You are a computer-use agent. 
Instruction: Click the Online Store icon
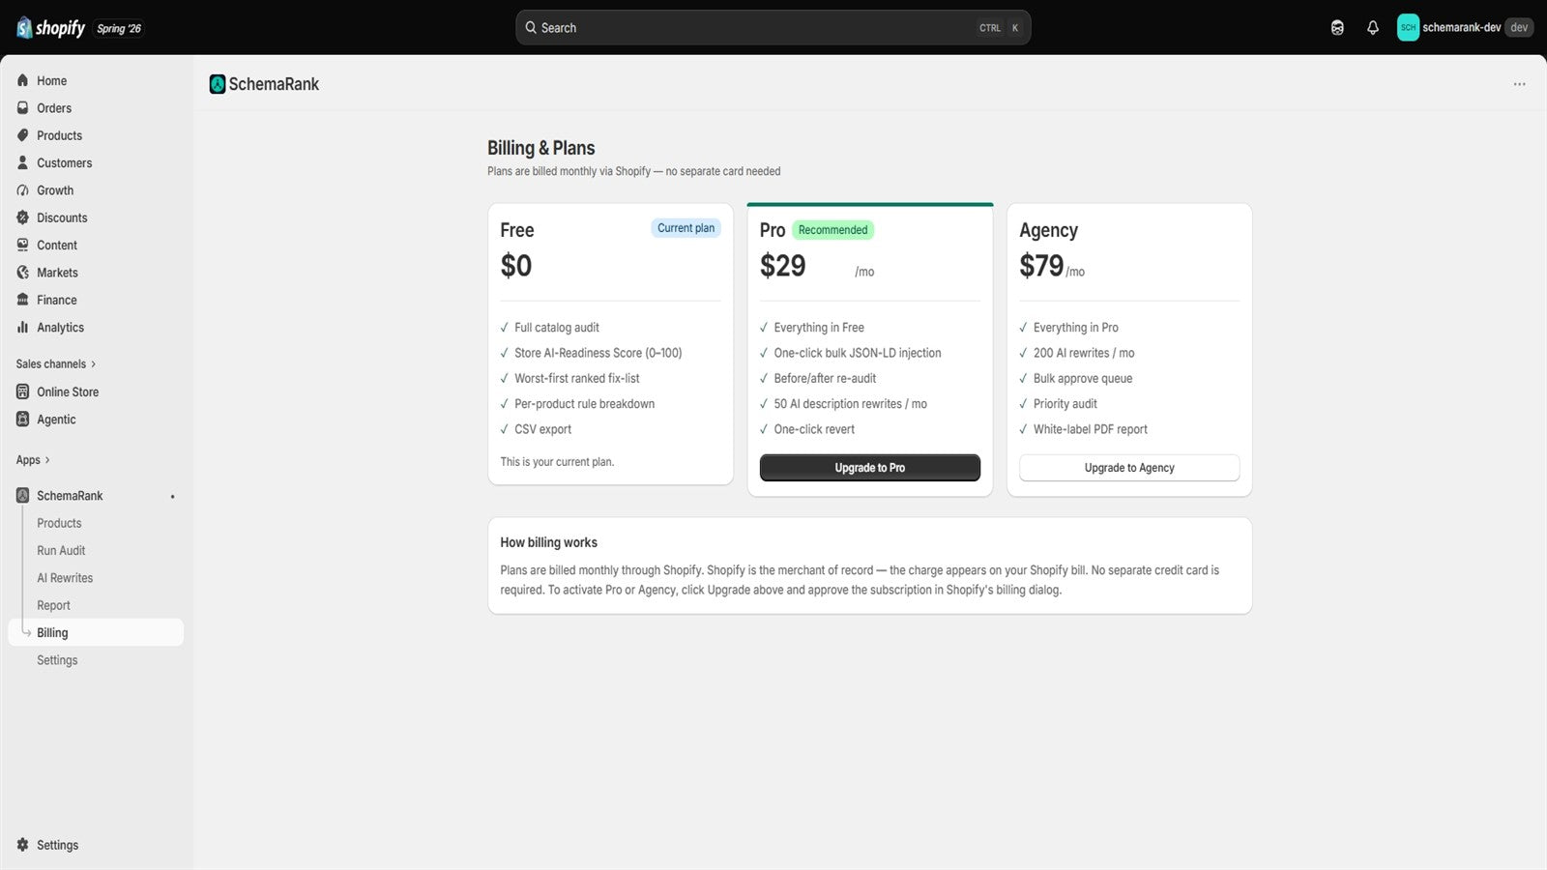tap(23, 391)
